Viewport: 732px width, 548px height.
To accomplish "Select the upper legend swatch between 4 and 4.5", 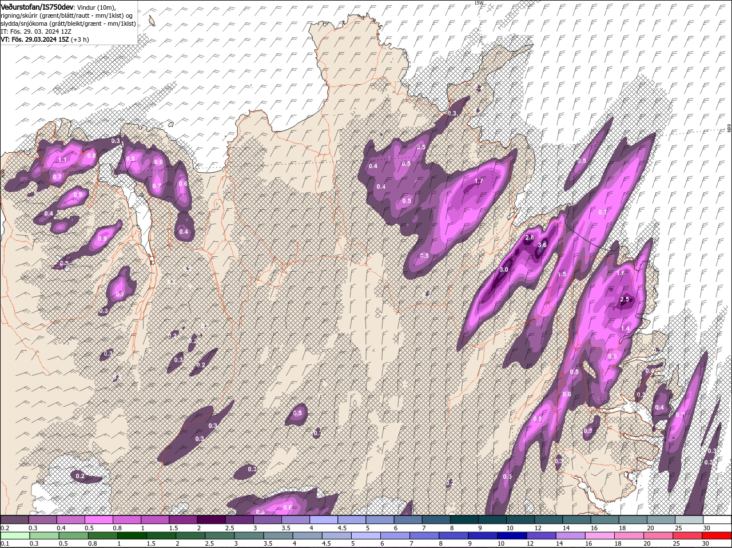I will tap(324, 519).
